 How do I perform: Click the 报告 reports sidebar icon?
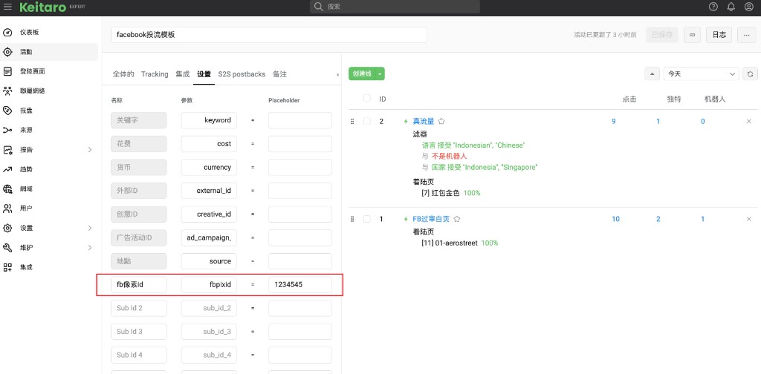click(7, 150)
